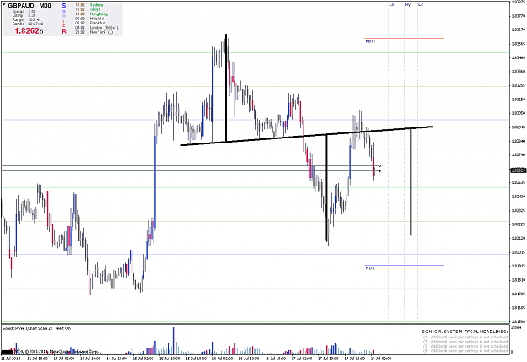Screen dimensions: 527x362
Task: Select the SonicR PVA indicator label
Action: (36, 328)
